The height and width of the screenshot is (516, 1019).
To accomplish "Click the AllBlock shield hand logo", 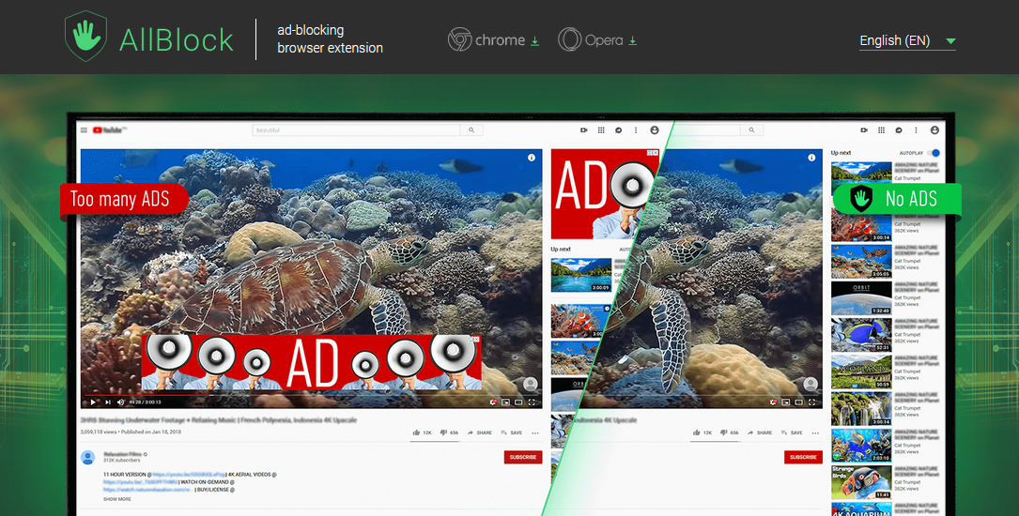I will click(x=86, y=38).
